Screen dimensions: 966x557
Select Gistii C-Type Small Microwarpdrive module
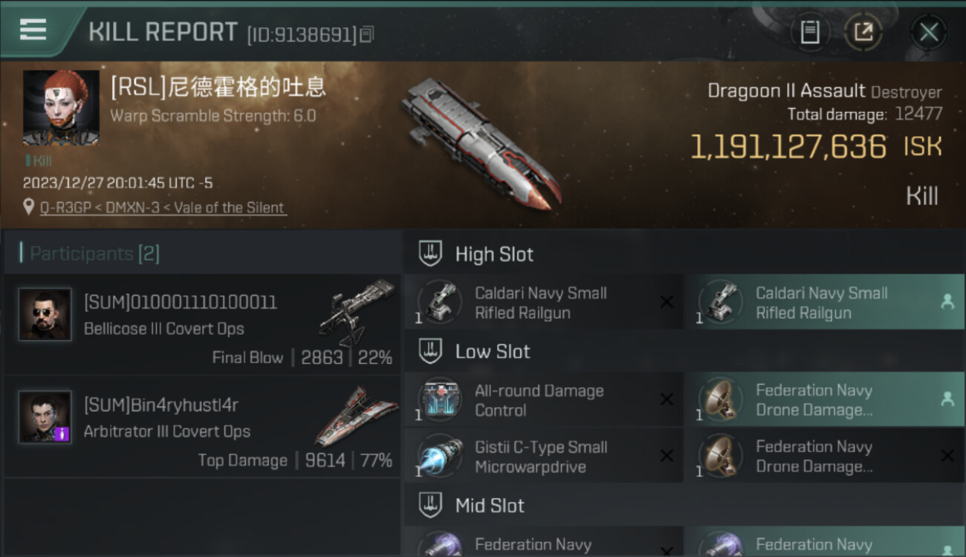543,457
